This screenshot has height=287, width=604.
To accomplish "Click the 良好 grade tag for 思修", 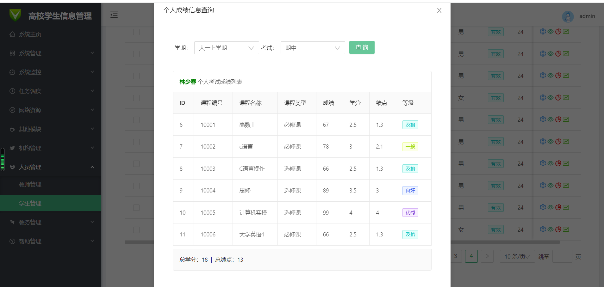I will [410, 191].
